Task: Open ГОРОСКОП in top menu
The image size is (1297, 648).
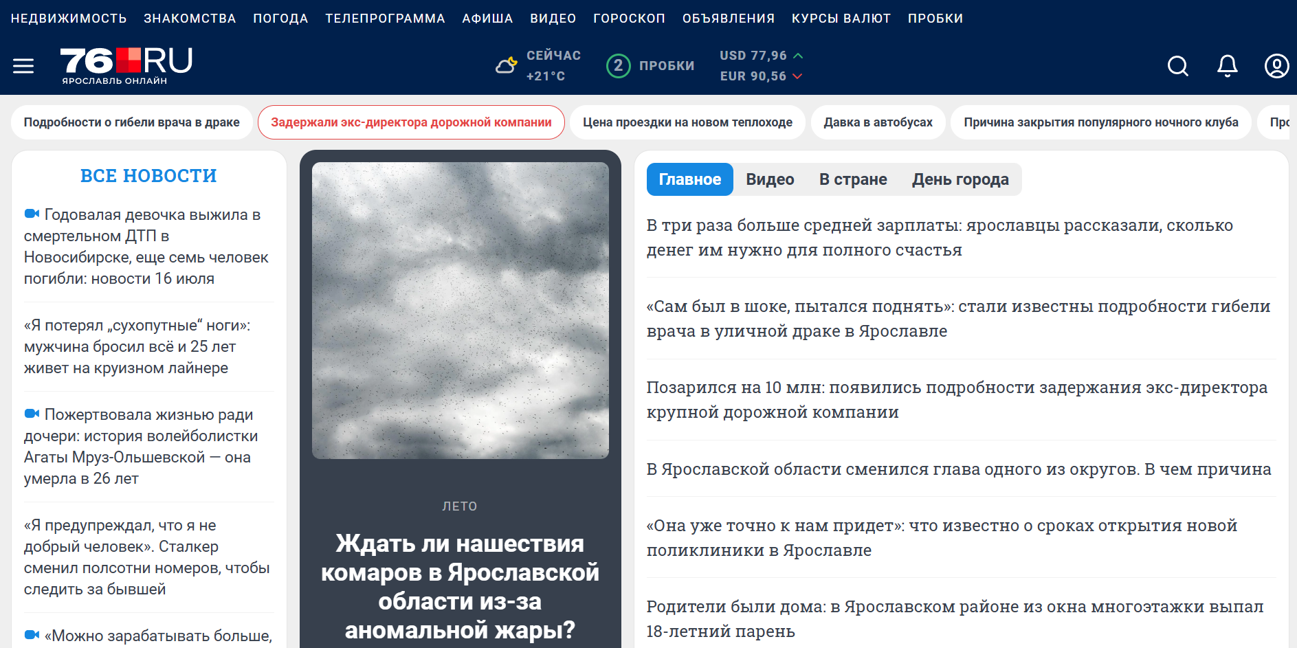Action: coord(629,19)
